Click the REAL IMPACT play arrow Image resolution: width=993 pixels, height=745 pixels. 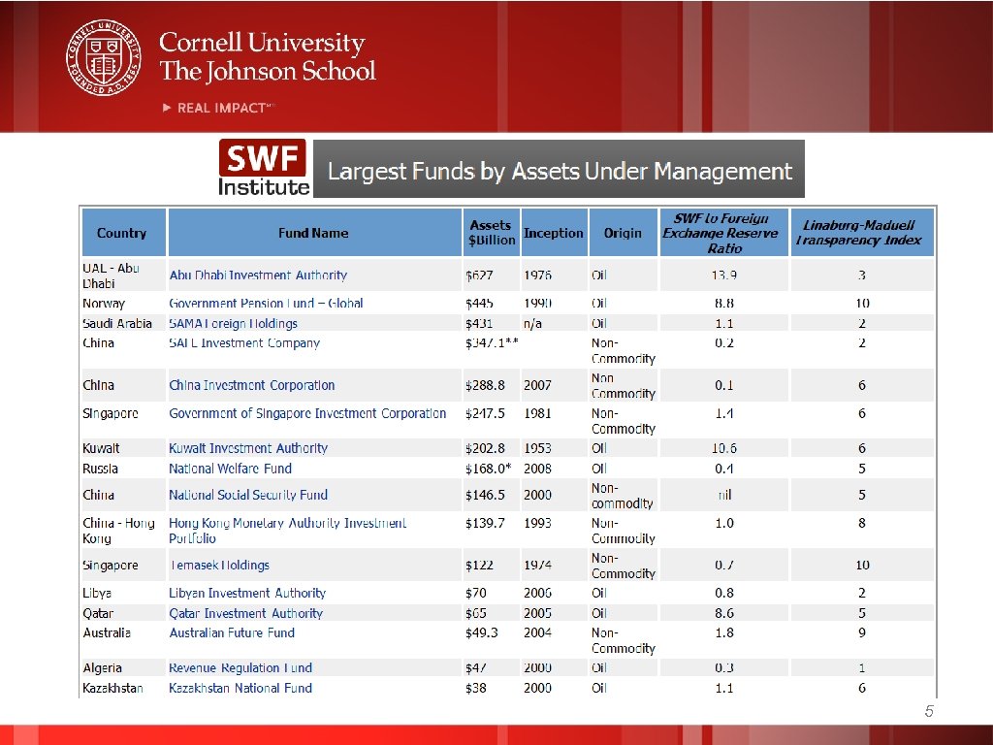(x=167, y=108)
